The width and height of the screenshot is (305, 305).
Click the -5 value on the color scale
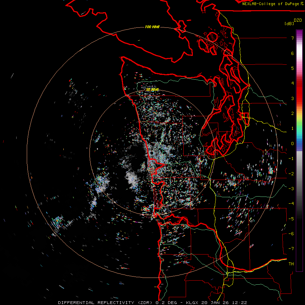pyautogui.click(x=291, y=219)
